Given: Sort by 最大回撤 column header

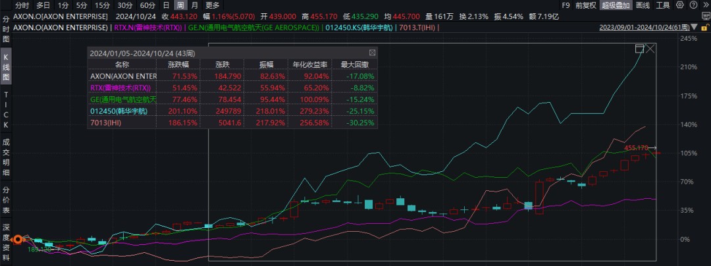Looking at the screenshot, I should tap(355, 65).
